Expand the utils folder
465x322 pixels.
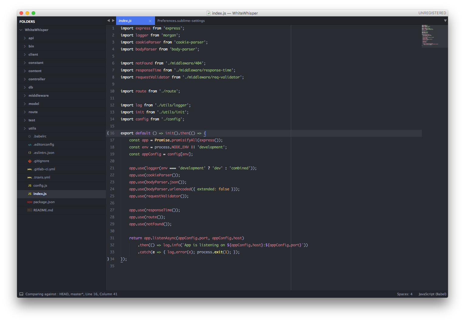tap(25, 128)
